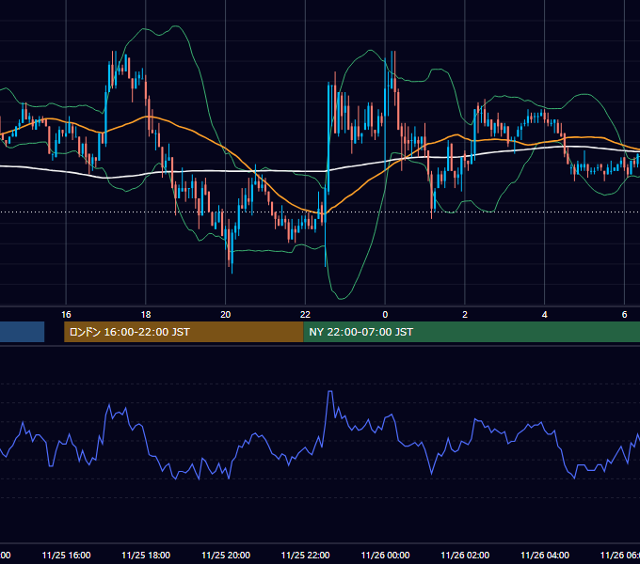
Task: Select the NY 22:00-07:00 JST session bar
Action: point(472,332)
